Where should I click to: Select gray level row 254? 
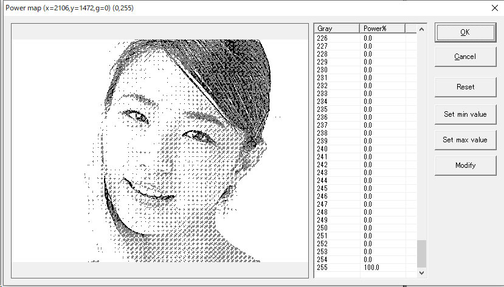[x=365, y=260]
